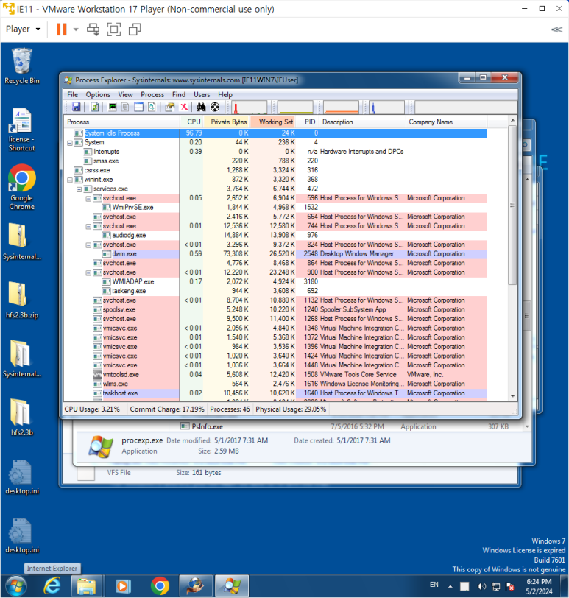Open the VMware Player dropdown menu

(23, 29)
